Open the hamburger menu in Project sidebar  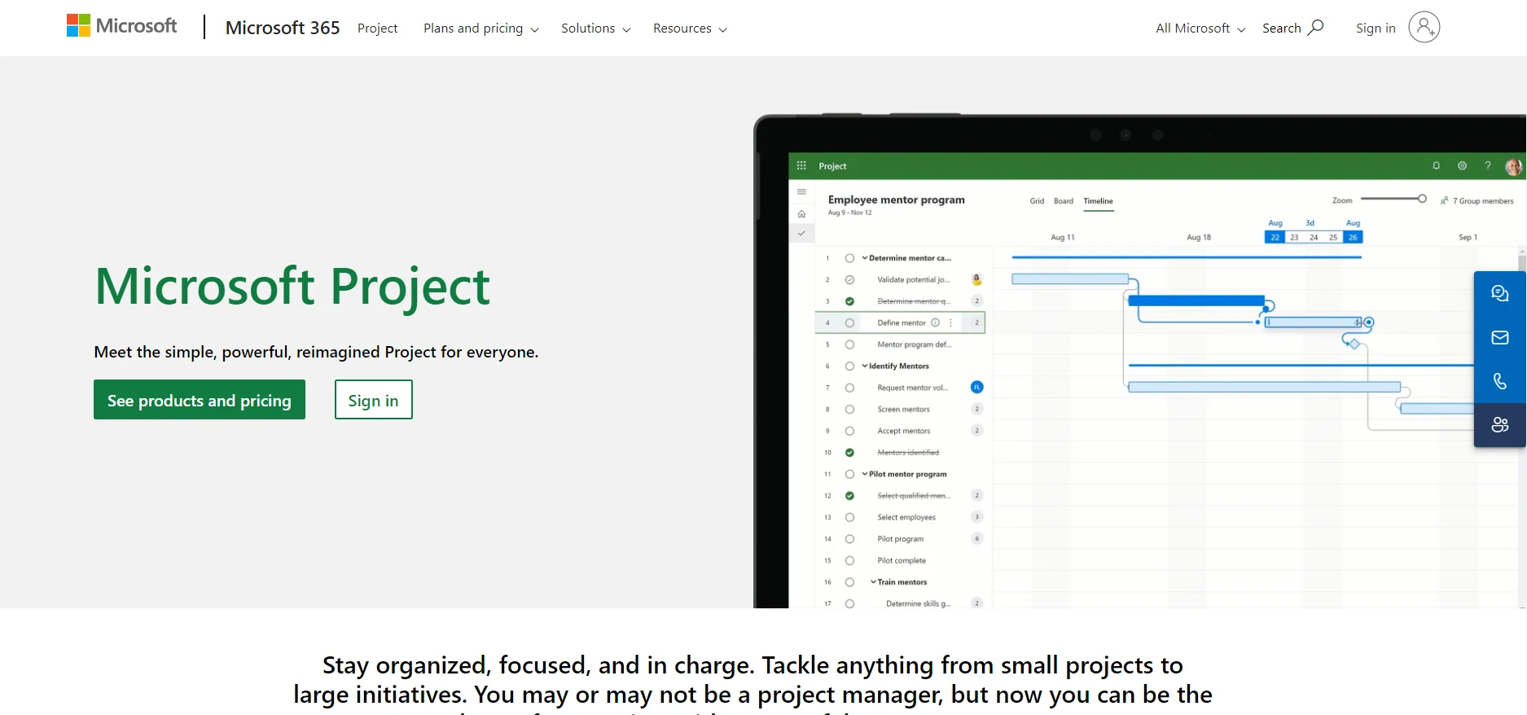pyautogui.click(x=801, y=192)
